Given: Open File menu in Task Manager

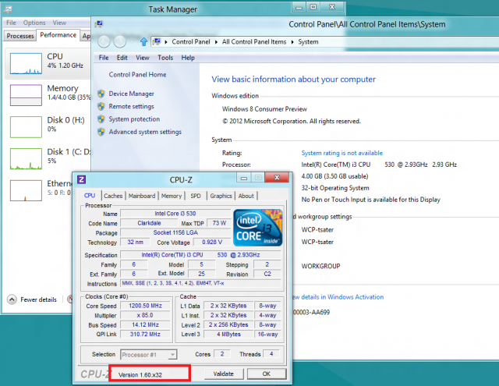Looking at the screenshot, I should (11, 23).
